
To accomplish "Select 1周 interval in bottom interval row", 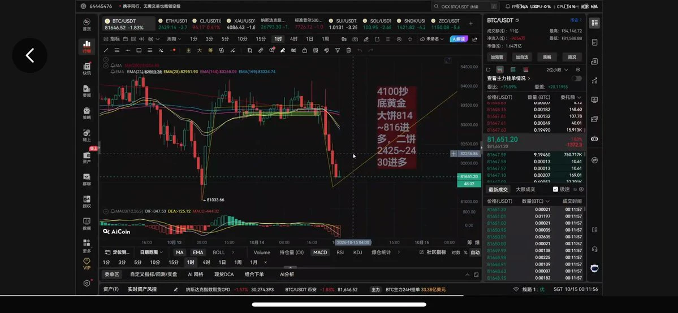I will click(x=238, y=262).
